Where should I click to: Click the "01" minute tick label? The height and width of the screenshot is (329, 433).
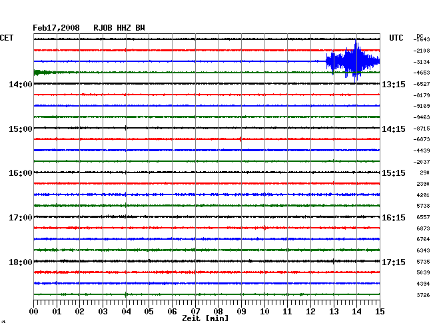[57, 312]
